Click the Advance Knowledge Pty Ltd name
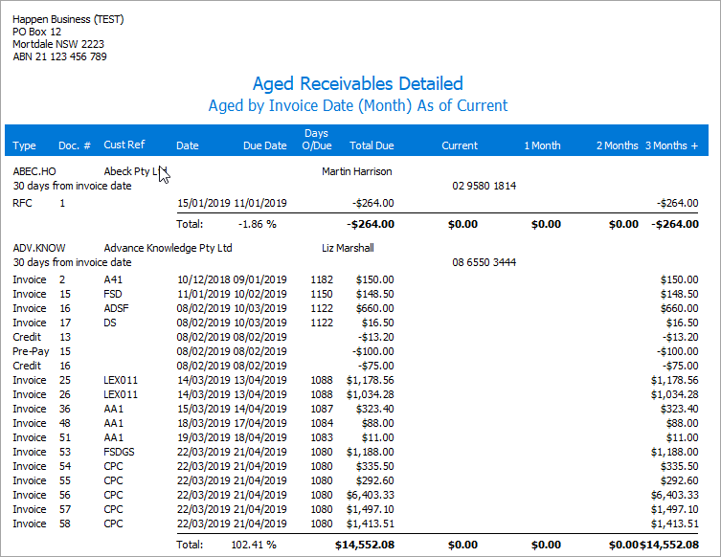 pyautogui.click(x=168, y=248)
